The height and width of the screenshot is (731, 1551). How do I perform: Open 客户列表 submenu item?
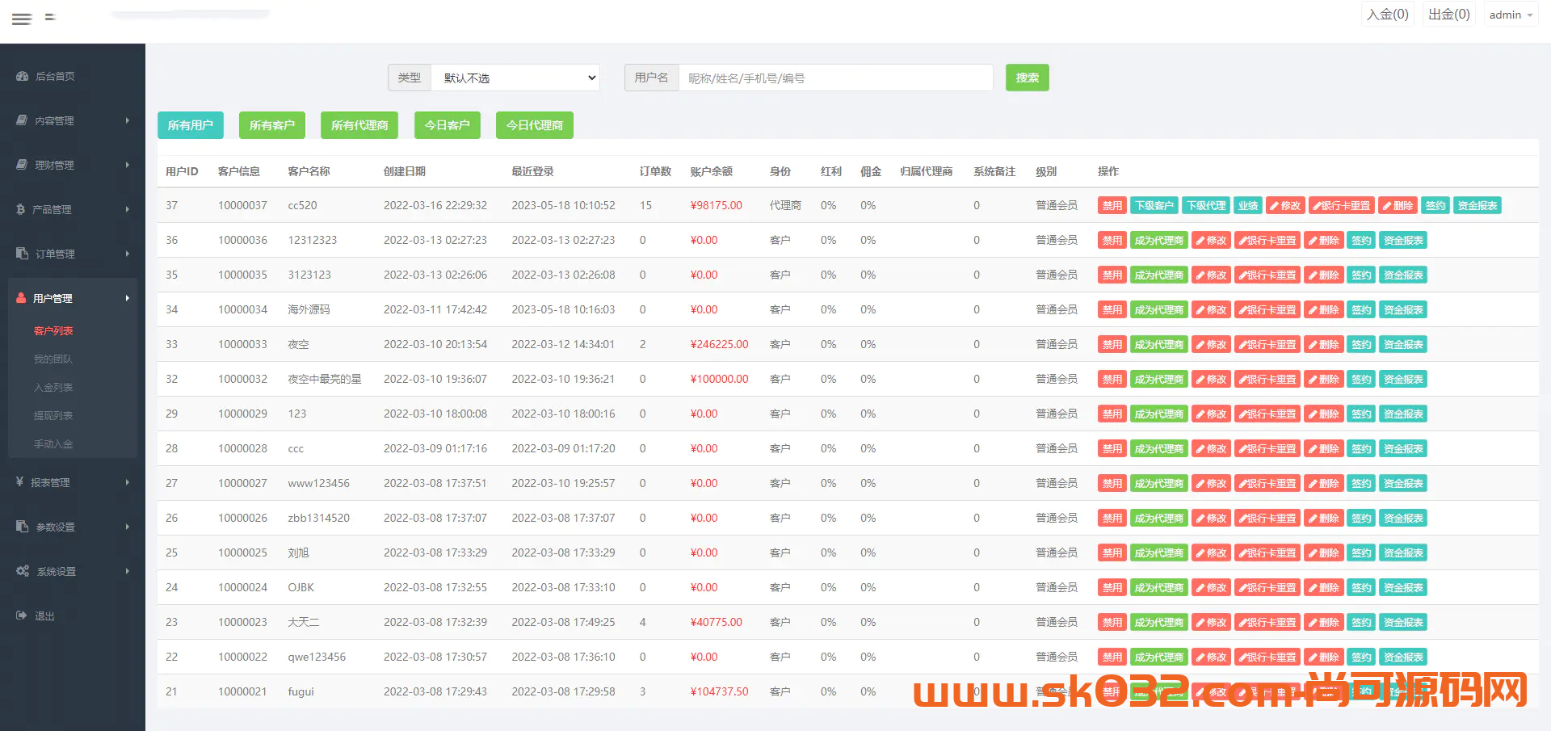tap(53, 330)
